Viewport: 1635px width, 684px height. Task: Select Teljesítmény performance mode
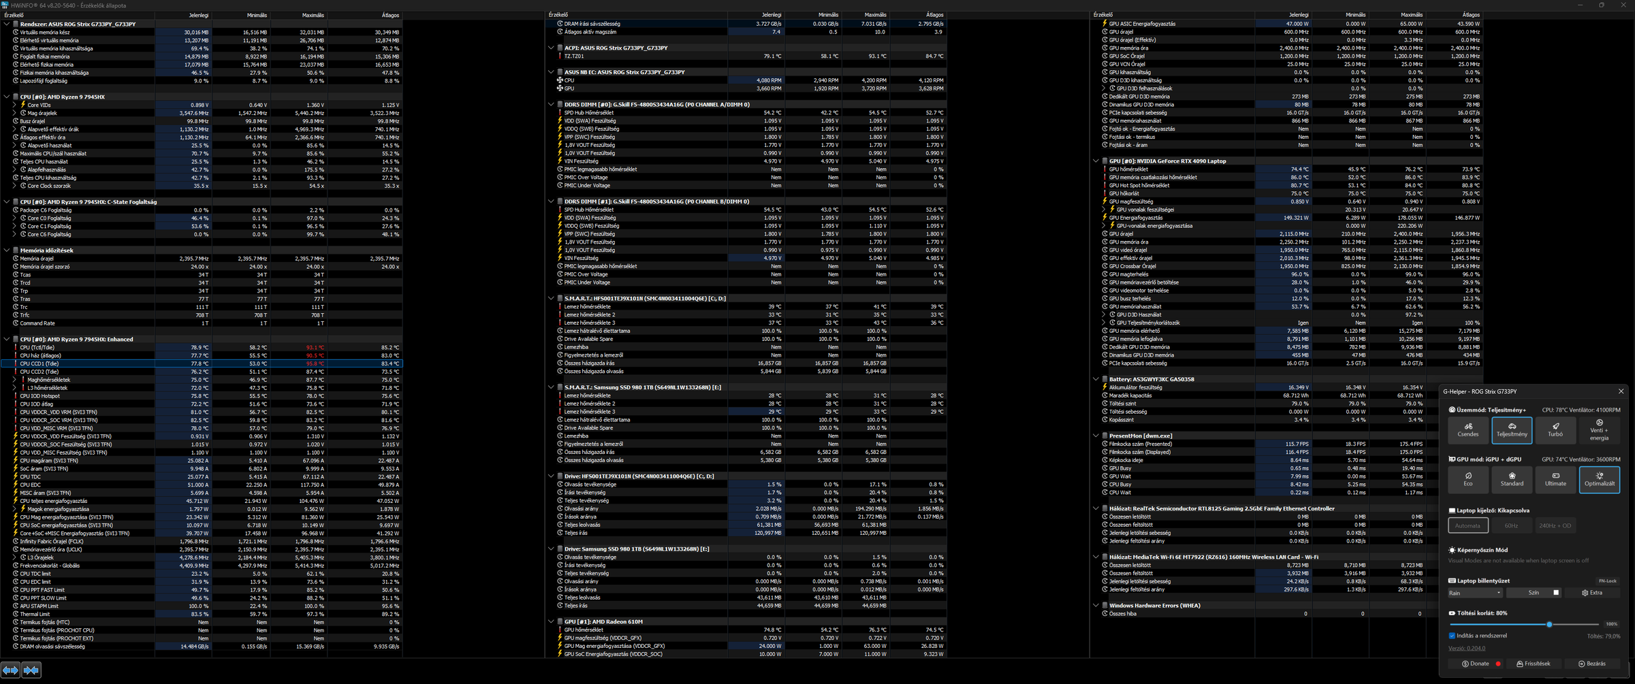coord(1512,430)
